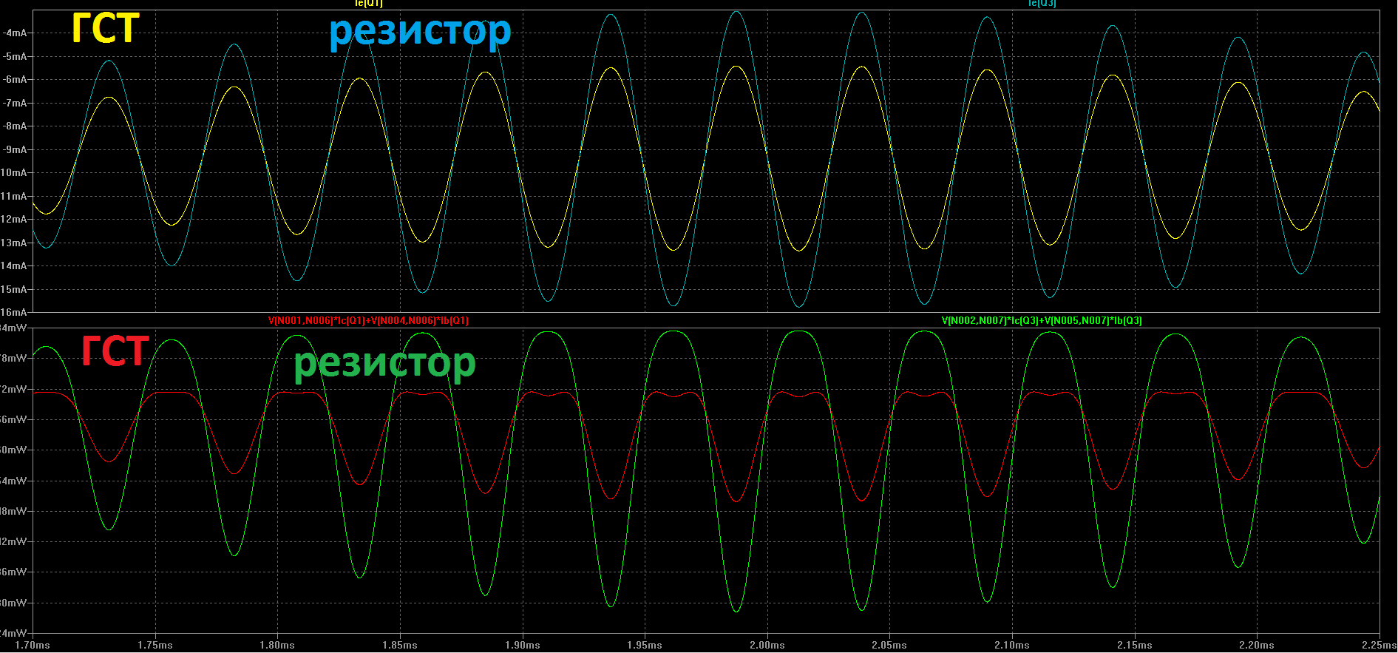Select the 1.80ms time axis tick label

pos(277,645)
